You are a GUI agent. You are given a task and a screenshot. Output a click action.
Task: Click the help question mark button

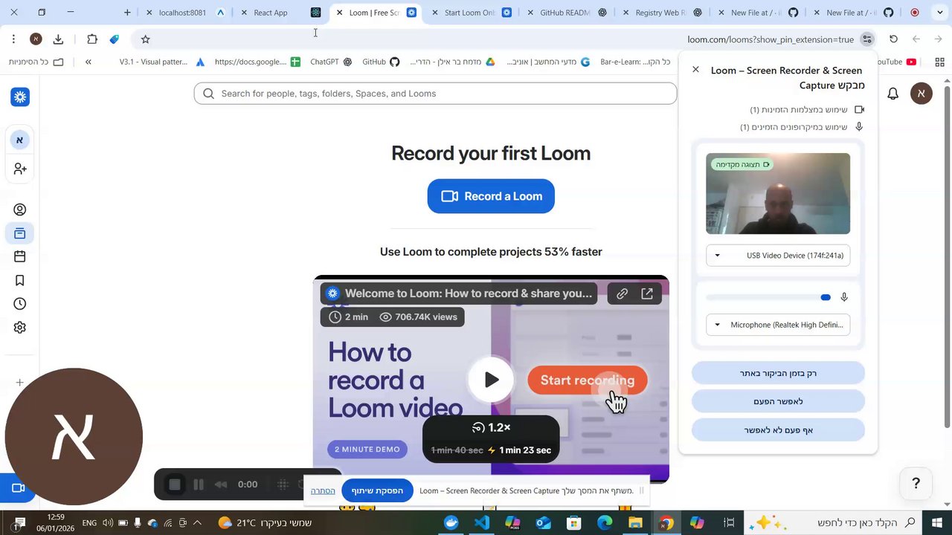point(916,484)
